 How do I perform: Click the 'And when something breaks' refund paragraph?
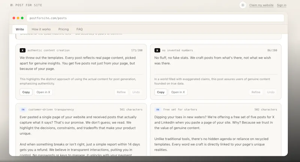pyautogui.click(x=80, y=149)
